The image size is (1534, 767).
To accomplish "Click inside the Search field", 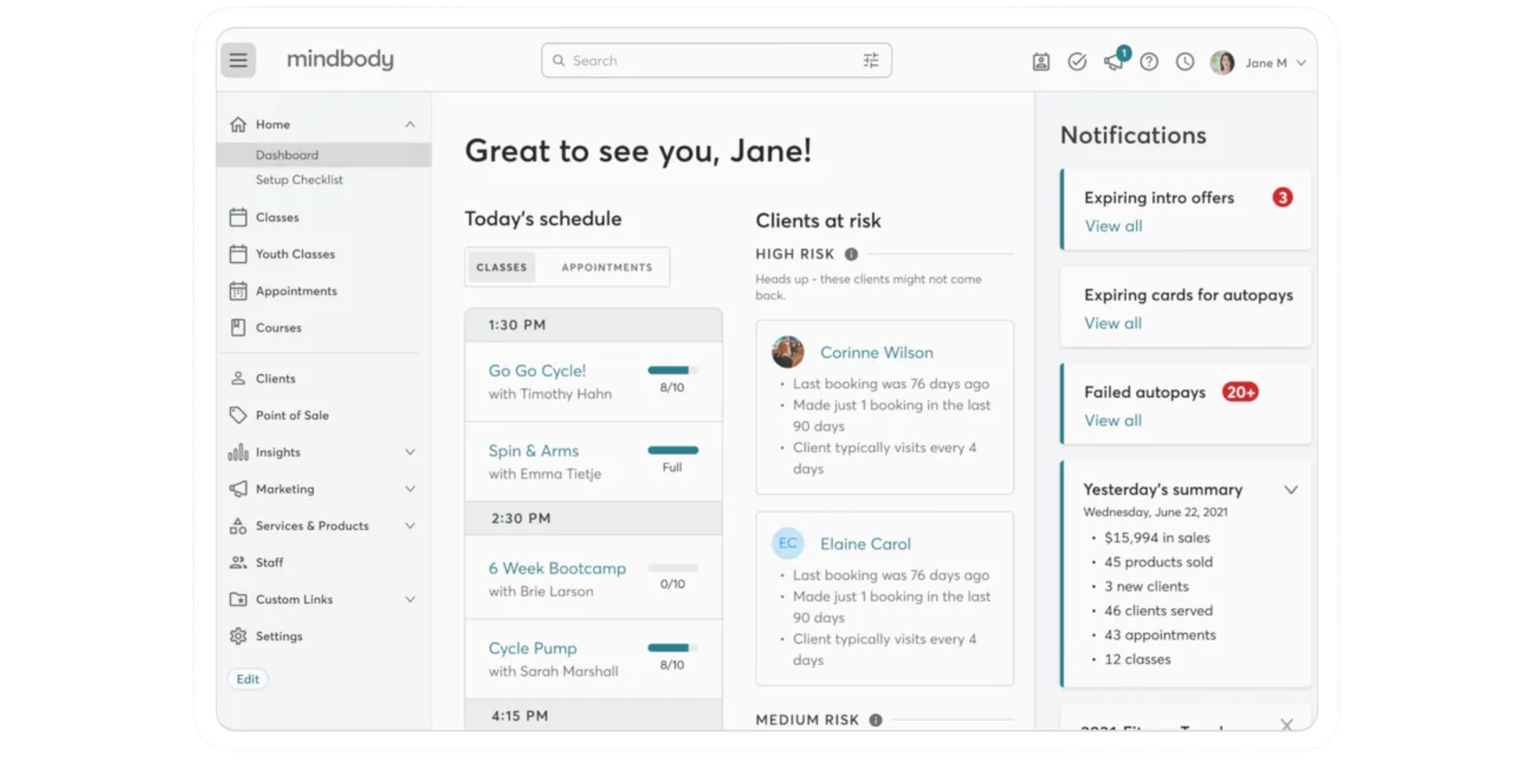I will point(716,61).
